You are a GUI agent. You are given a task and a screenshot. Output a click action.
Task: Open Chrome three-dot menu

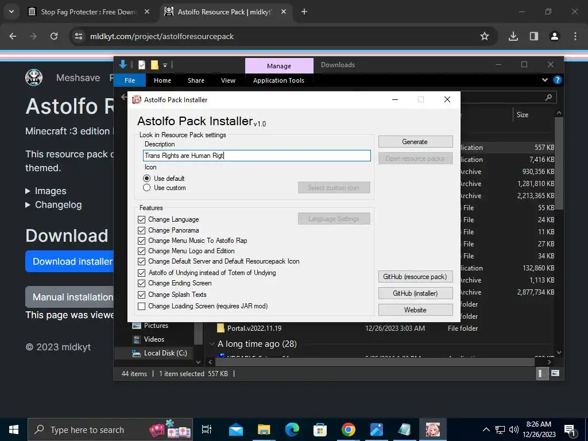[575, 36]
